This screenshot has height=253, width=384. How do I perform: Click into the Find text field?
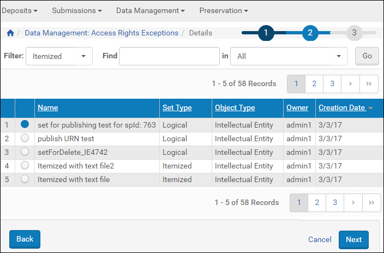169,56
